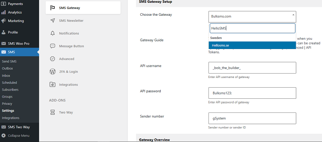322x142 pixels.
Task: Click the Integrations folder gear icon
Action: coord(53,84)
